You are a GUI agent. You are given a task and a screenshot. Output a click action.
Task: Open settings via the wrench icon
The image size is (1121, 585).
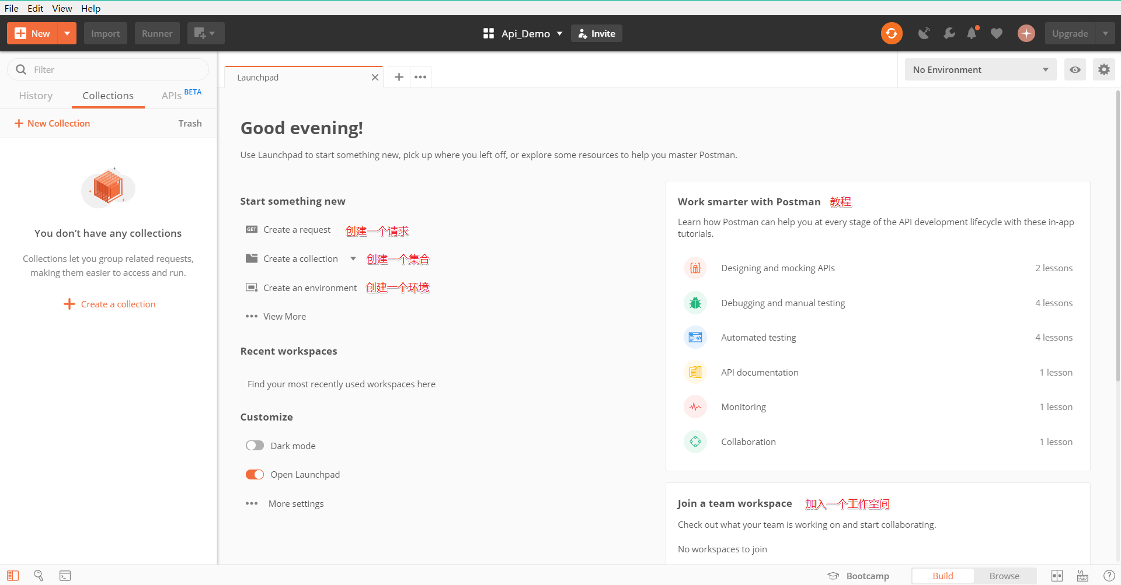[949, 33]
